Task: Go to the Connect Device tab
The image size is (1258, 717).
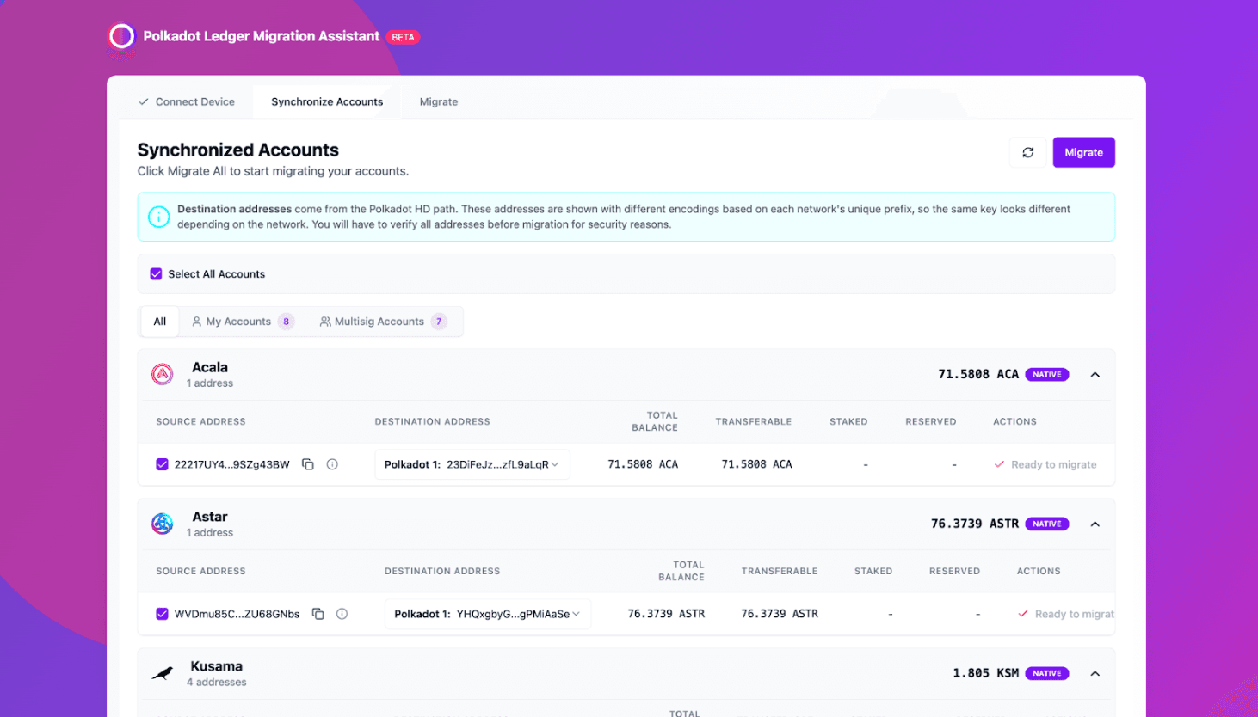Action: (x=187, y=101)
